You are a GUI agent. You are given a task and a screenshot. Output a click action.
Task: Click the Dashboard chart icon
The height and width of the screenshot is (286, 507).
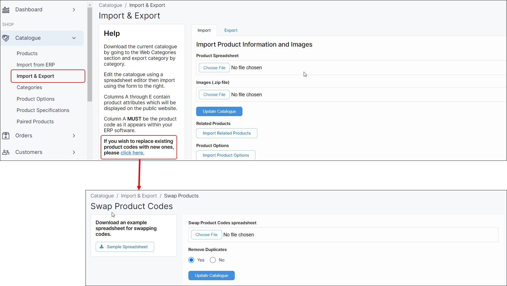6,10
